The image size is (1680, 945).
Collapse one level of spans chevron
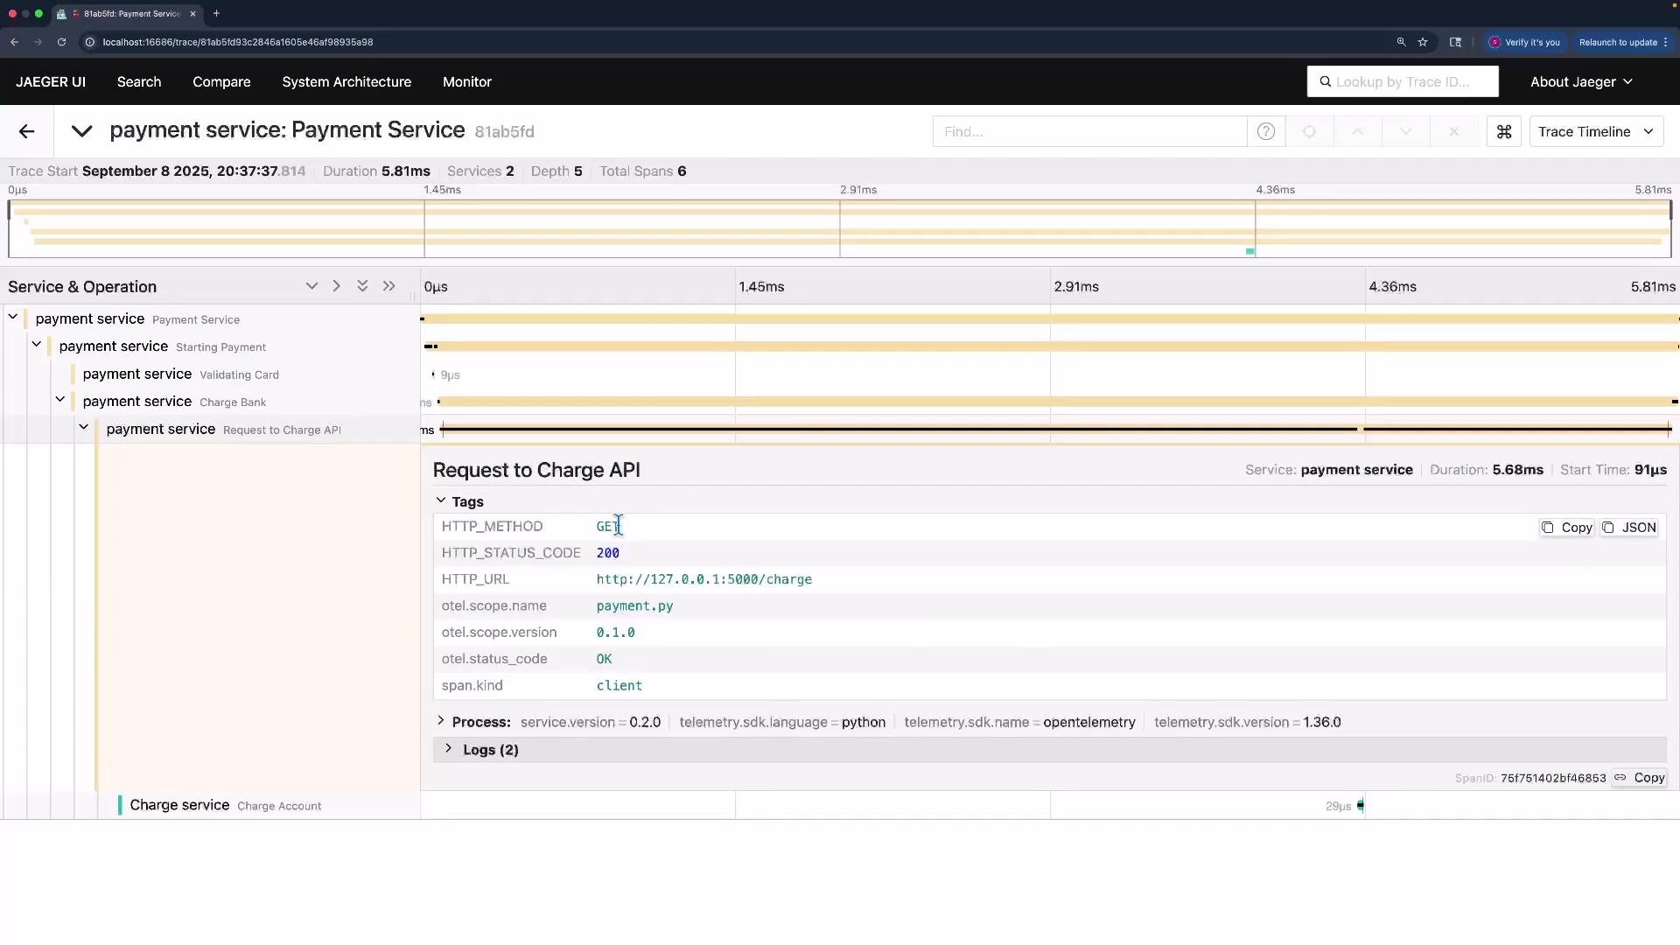pyautogui.click(x=337, y=286)
